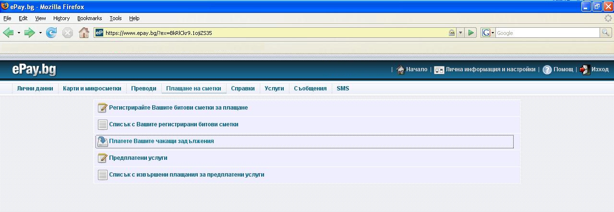Click the magnifier search button

pyautogui.click(x=606, y=33)
